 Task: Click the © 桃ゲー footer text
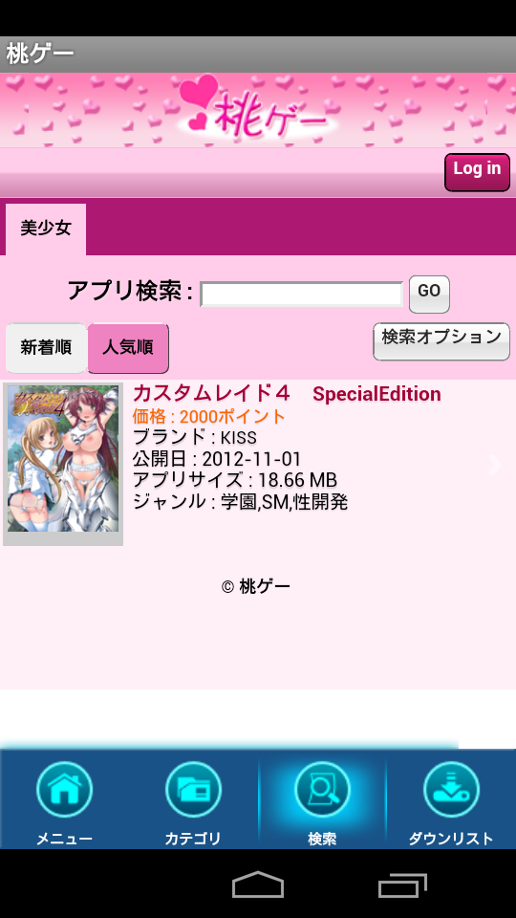(x=256, y=586)
